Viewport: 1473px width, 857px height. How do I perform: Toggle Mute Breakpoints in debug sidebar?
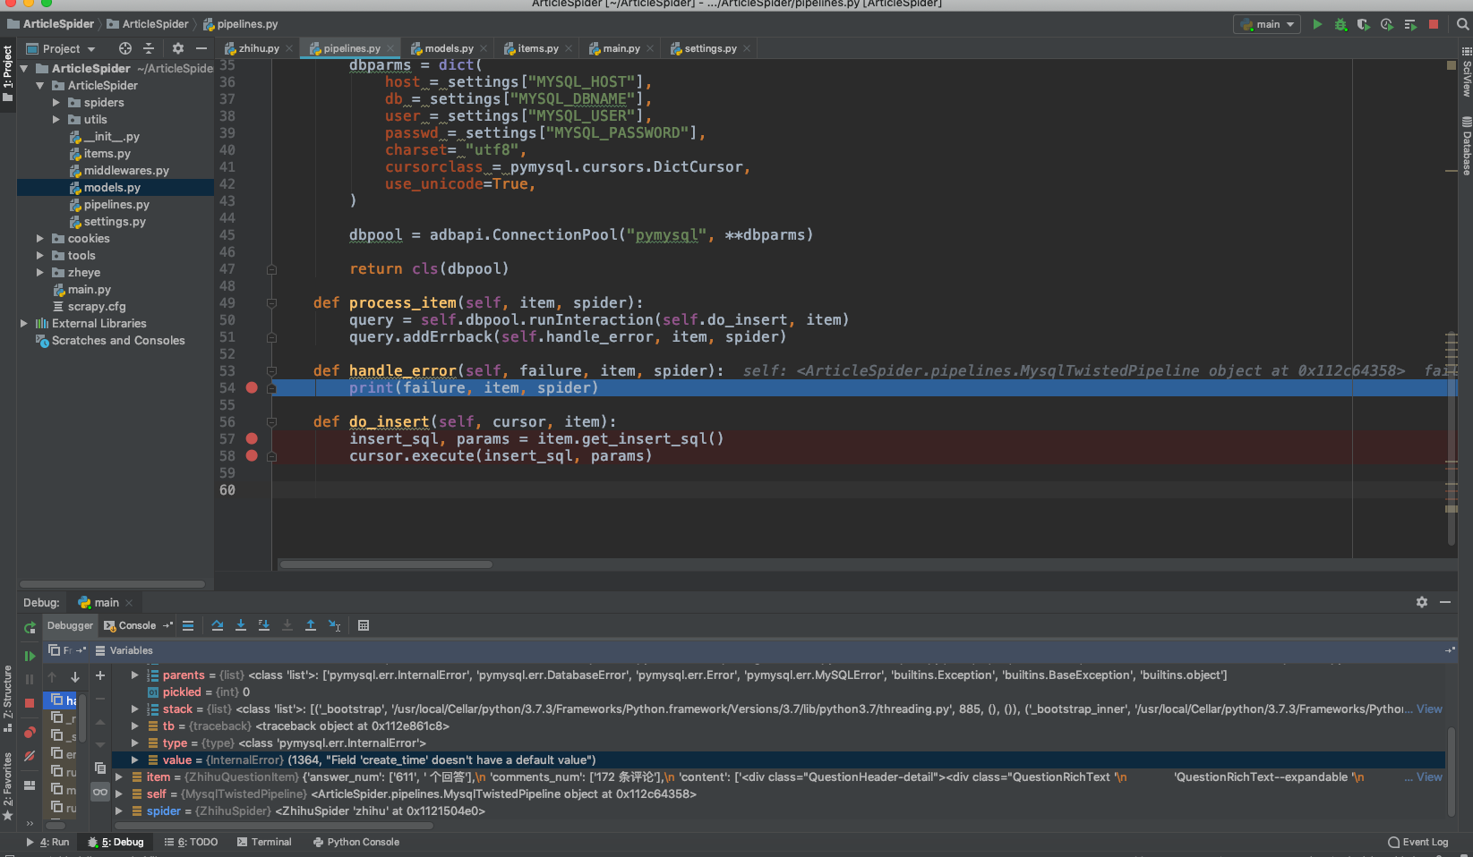(x=30, y=756)
